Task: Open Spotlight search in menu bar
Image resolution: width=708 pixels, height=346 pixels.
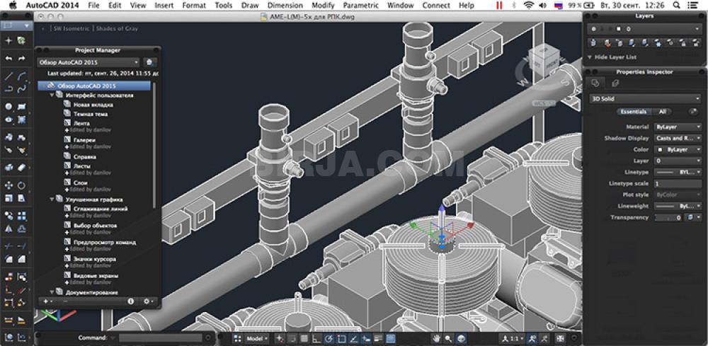Action: tap(676, 6)
